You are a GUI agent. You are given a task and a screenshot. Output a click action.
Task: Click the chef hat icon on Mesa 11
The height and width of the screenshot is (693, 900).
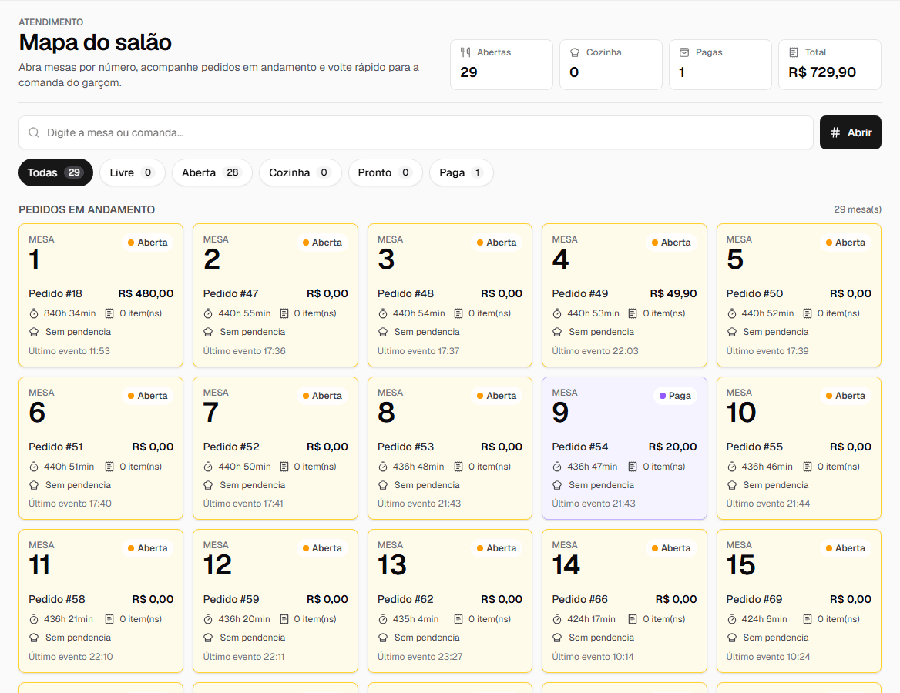(34, 638)
